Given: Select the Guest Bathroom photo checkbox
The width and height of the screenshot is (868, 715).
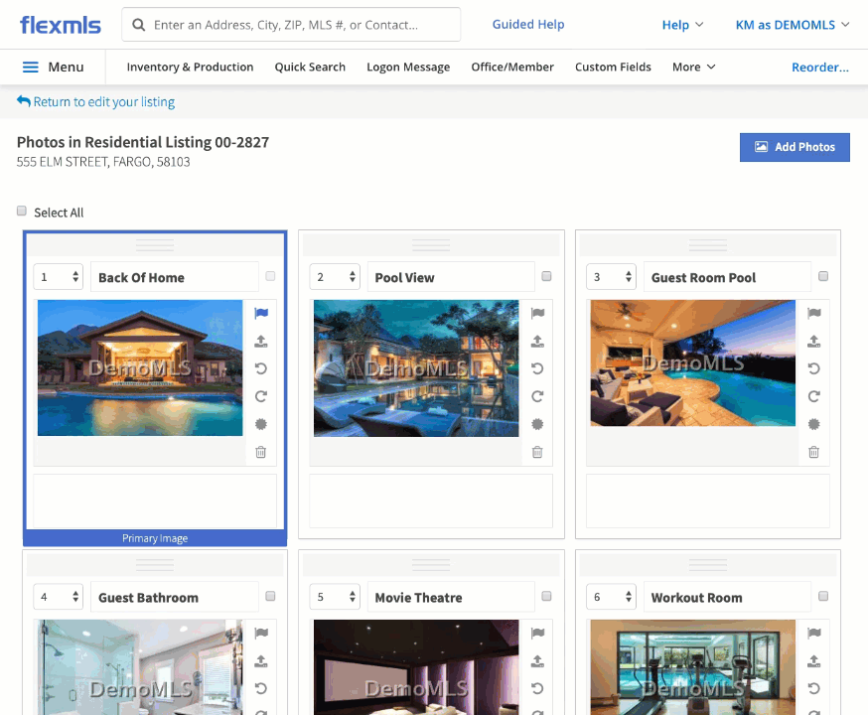Looking at the screenshot, I should pos(270,596).
